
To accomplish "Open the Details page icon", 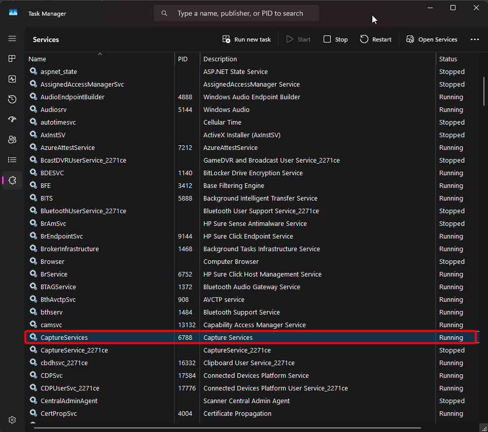I will point(12,160).
